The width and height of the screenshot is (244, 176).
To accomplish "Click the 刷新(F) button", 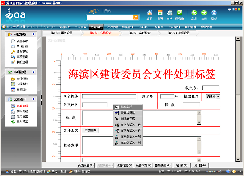I will [182, 166].
